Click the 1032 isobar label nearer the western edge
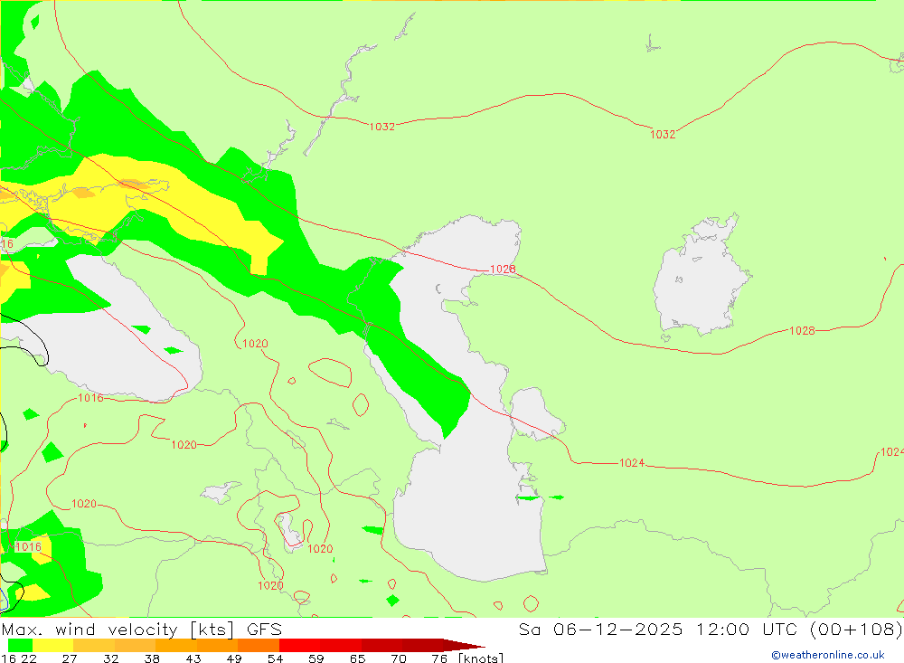The height and width of the screenshot is (663, 904). coord(382,127)
